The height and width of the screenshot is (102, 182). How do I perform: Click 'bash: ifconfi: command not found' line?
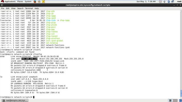click(x=17, y=52)
